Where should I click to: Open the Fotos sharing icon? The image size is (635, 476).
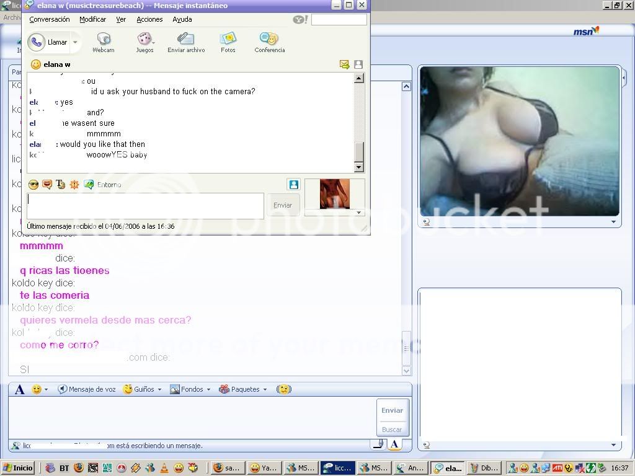[228, 39]
